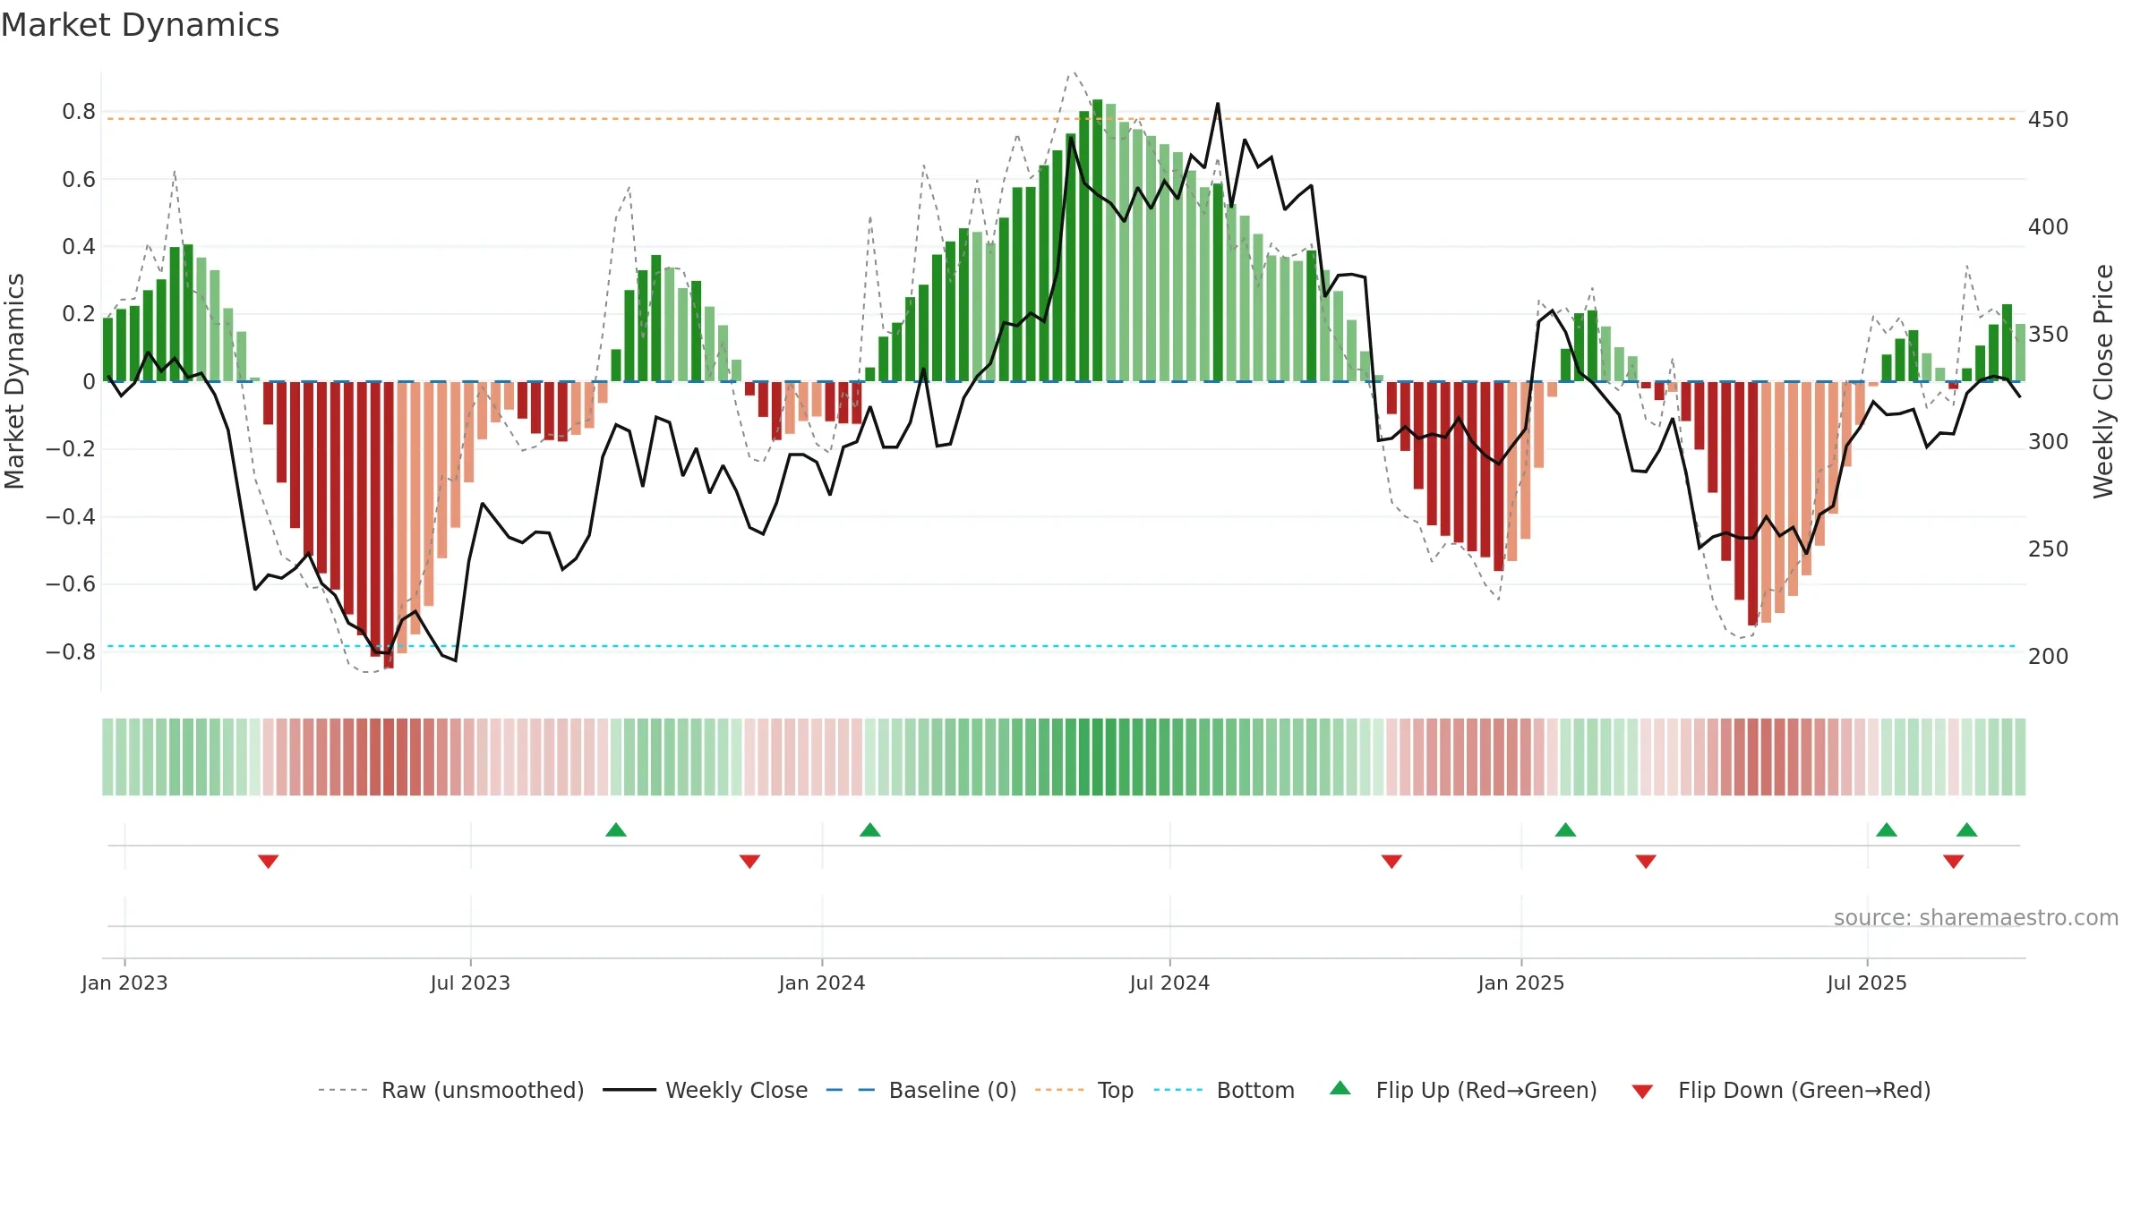The width and height of the screenshot is (2149, 1208).
Task: Select green flip-up marker just after Jul 2025
Action: (x=1887, y=829)
